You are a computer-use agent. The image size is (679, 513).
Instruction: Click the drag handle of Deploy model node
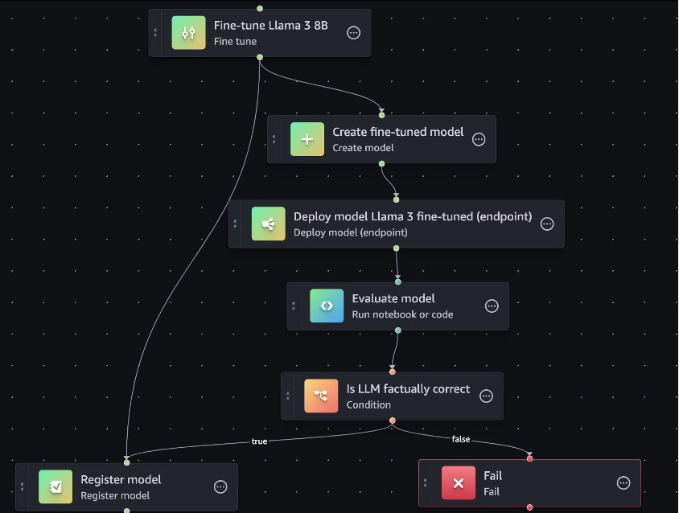pos(235,224)
